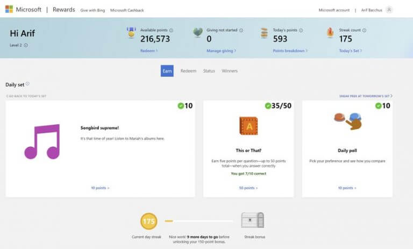Click green checkmark on Songbird supreme card

click(181, 105)
